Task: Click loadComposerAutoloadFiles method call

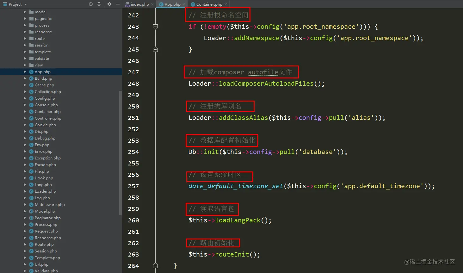Action: click(266, 84)
